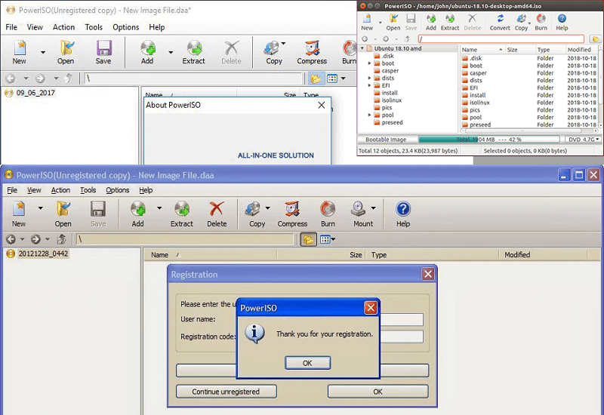Click Add icon in top-left PowerISO window
Screen dimensions: 604x415
coord(147,48)
